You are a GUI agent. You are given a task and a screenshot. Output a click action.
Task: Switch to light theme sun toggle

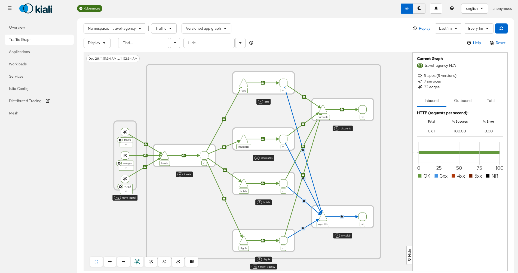pos(407,8)
